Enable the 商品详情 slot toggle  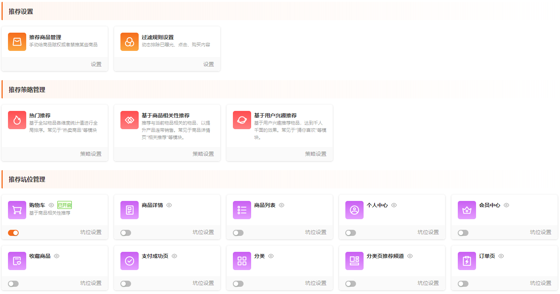tap(126, 233)
